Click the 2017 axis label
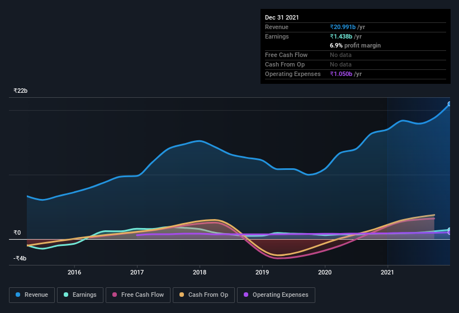This screenshot has width=459, height=313. 137,272
